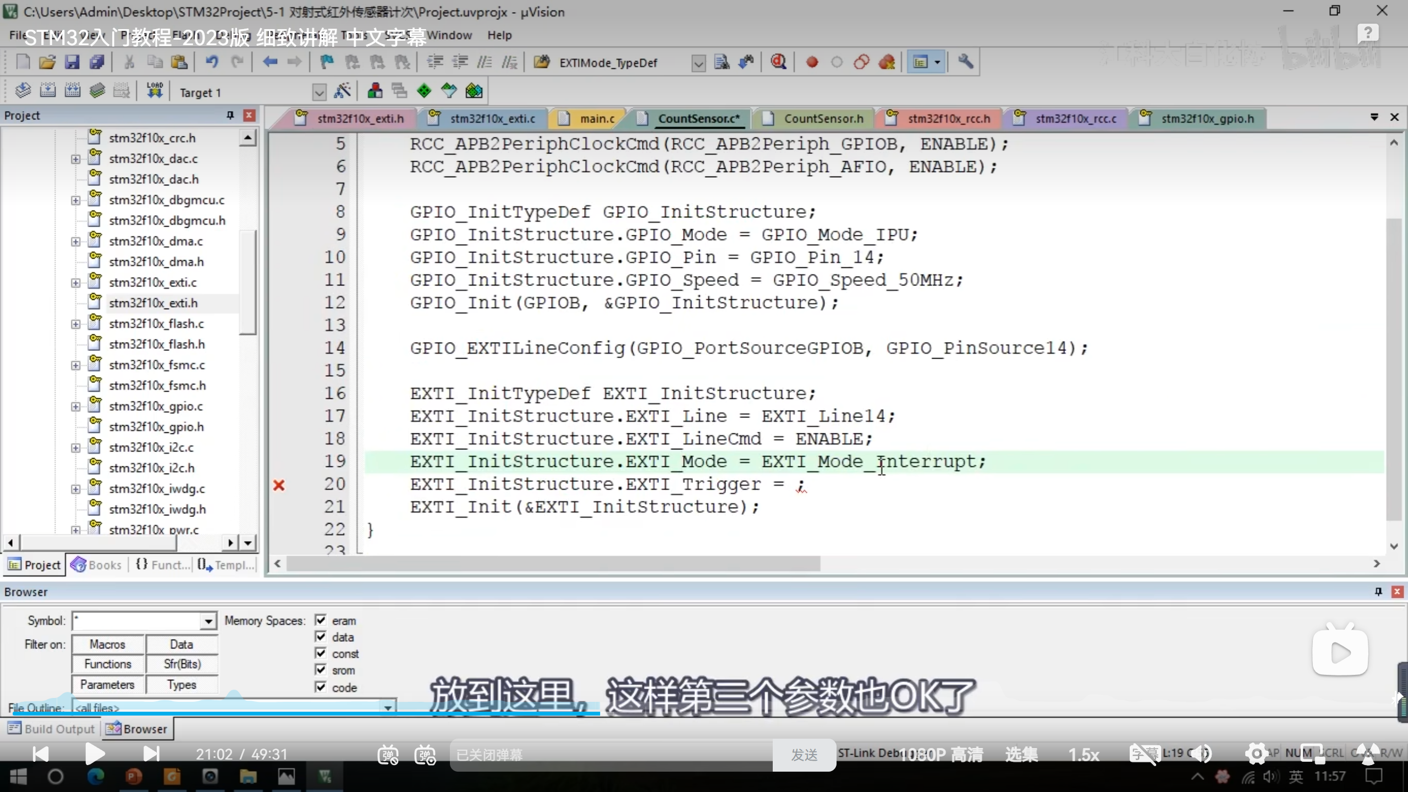Click the Undo toolbar icon
1408x792 pixels.
212,62
